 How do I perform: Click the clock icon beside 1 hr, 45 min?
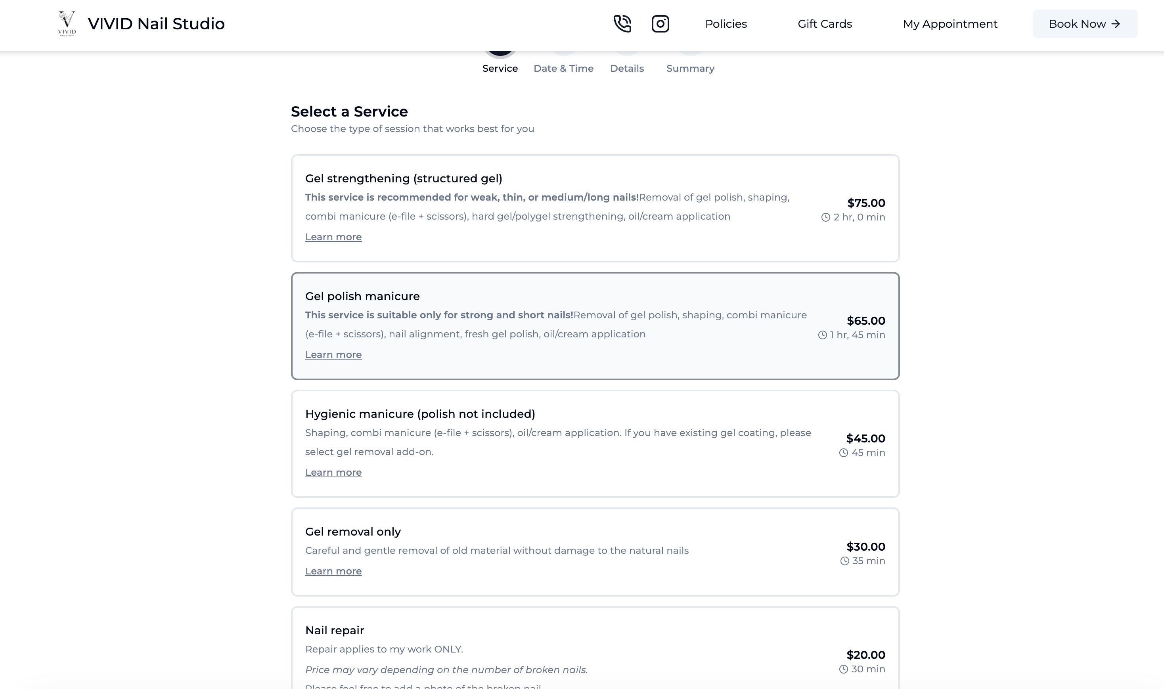coord(822,335)
